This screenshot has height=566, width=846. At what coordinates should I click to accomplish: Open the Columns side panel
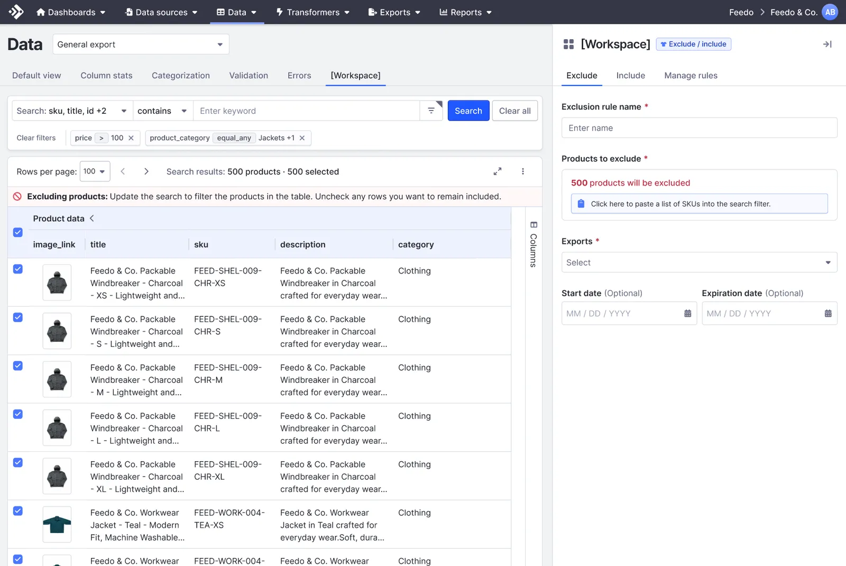coord(534,244)
